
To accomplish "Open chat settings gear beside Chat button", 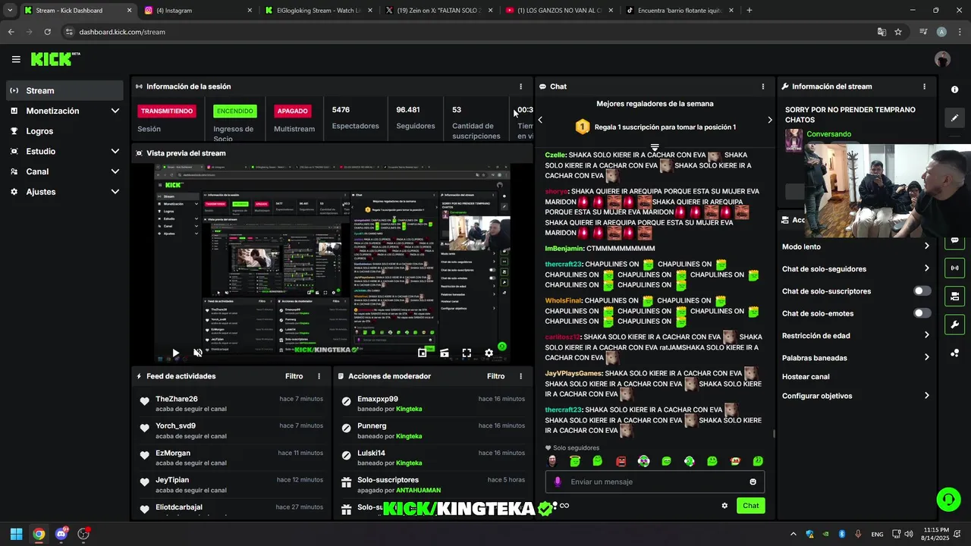I will click(x=724, y=506).
